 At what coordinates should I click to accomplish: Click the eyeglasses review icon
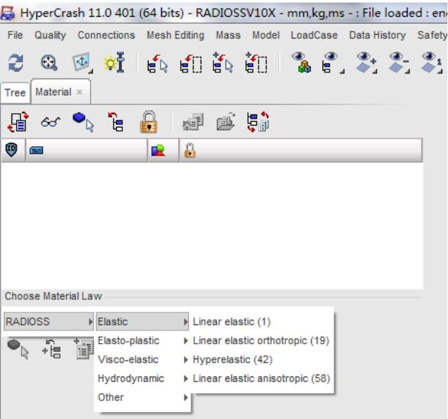point(50,122)
